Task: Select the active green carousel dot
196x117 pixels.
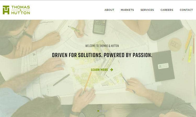Action: (x=98, y=111)
